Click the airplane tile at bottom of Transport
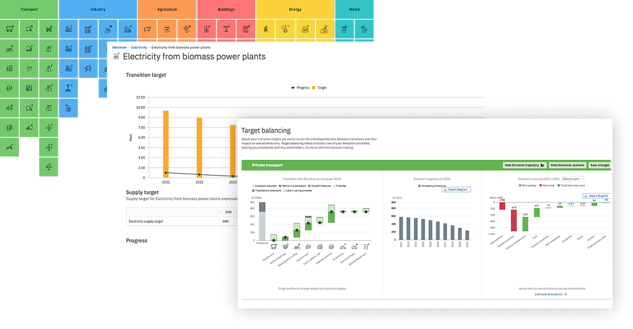This screenshot has width=633, height=329. 48,167
